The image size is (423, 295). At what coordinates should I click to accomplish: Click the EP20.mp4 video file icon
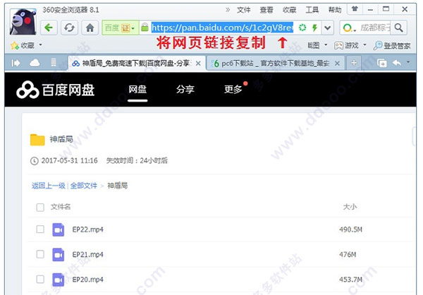click(59, 279)
